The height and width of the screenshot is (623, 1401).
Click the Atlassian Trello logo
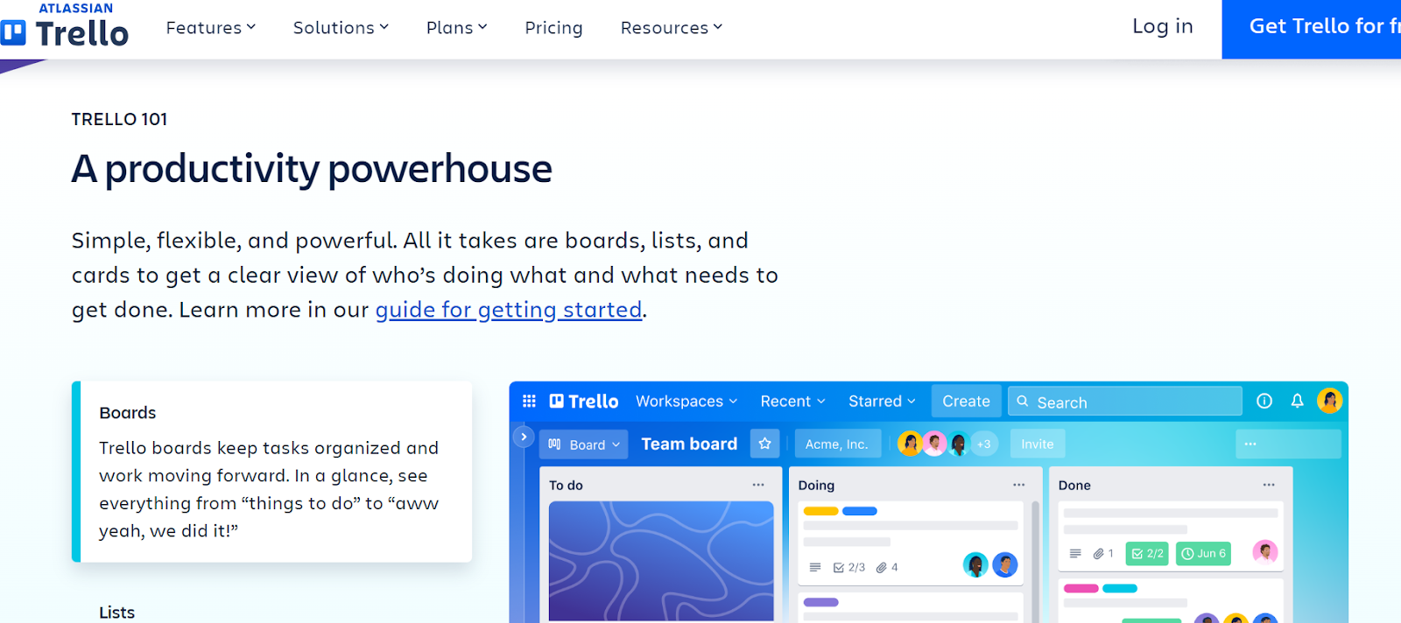(x=65, y=24)
